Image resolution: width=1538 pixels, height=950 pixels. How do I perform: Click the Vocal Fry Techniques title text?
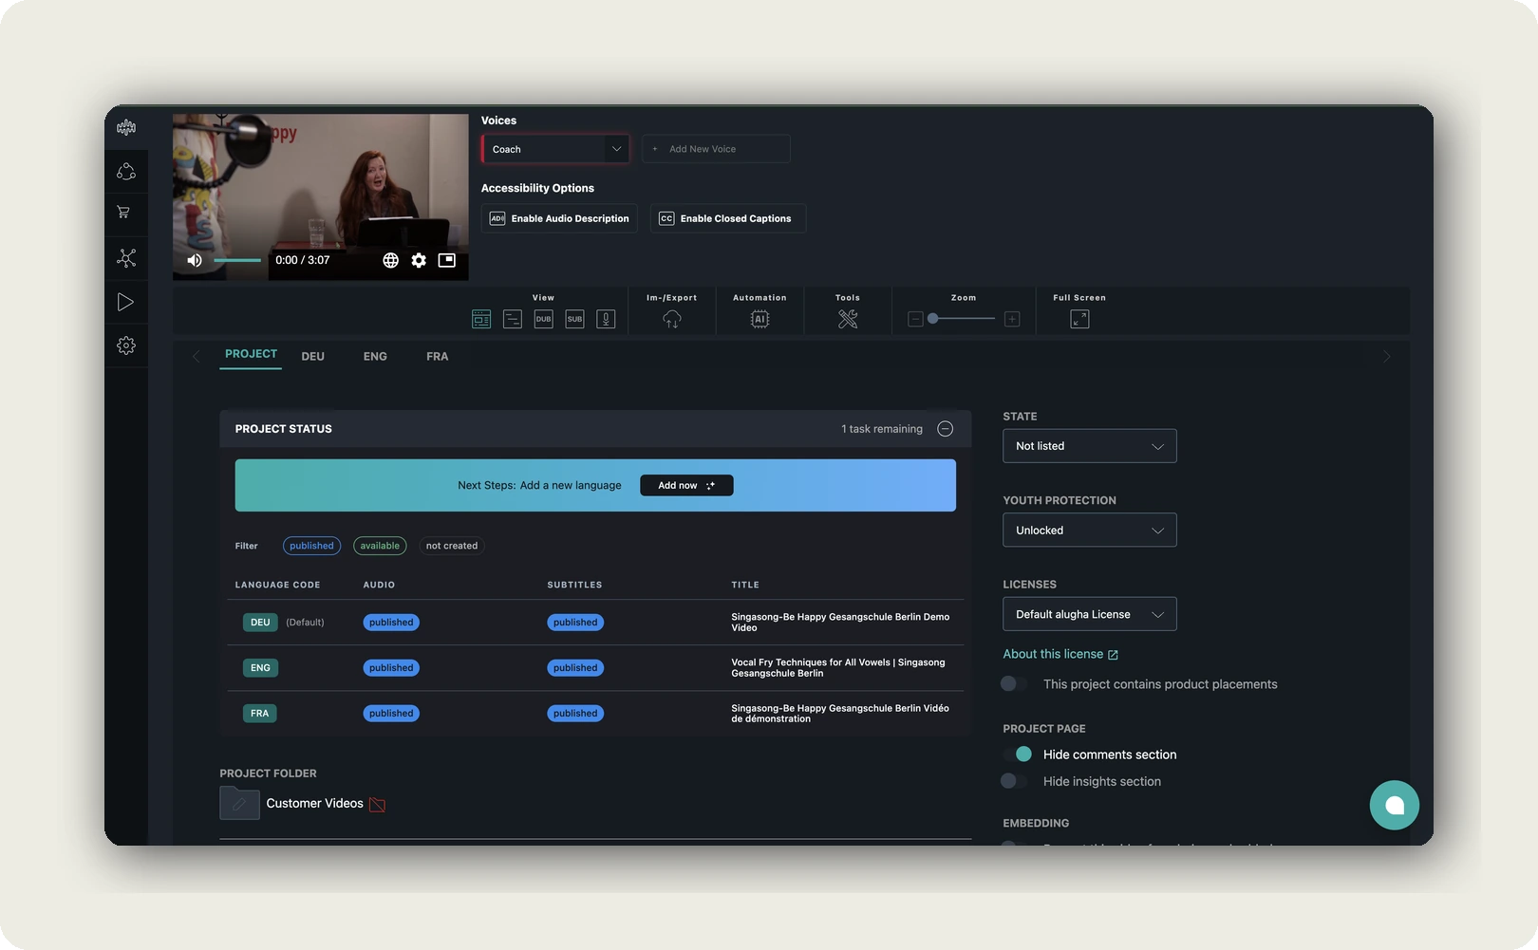click(x=838, y=668)
